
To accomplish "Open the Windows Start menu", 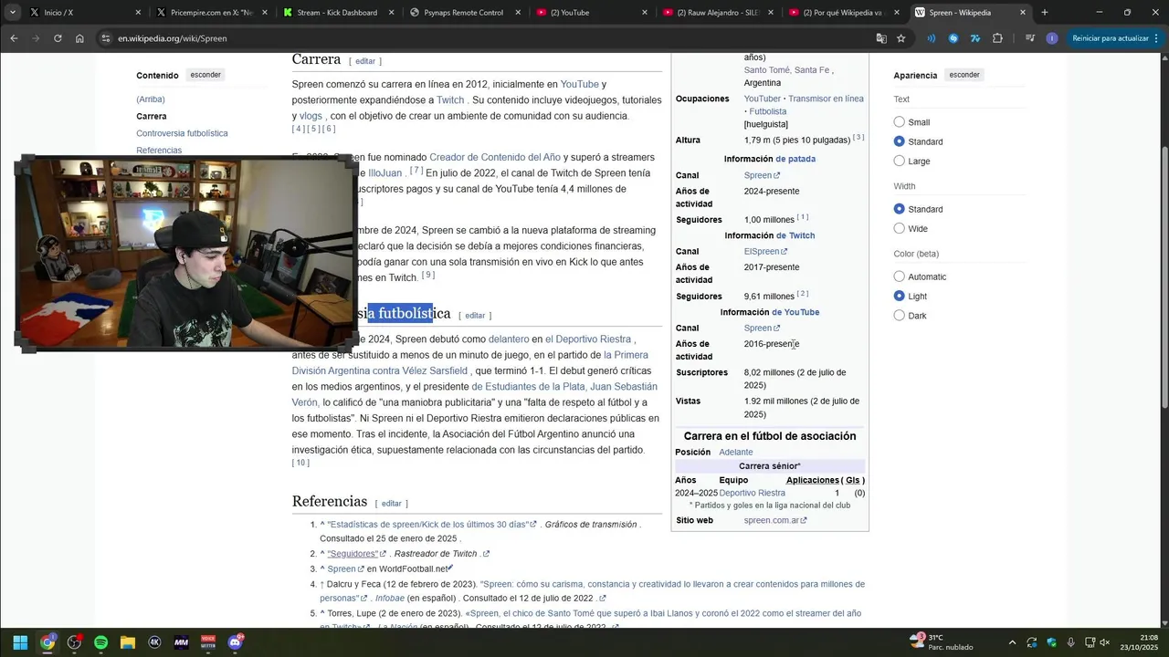I will 20,642.
